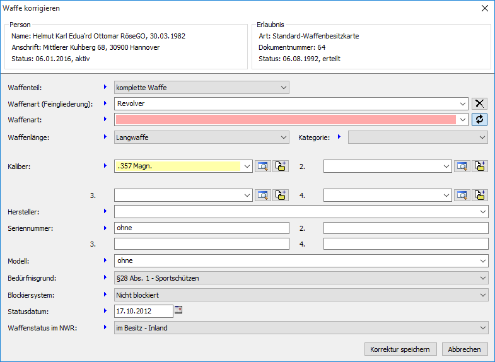The width and height of the screenshot is (495, 362).
Task: Open Blockiersystem dropdown showing Nicht blockiert
Action: coord(301,295)
